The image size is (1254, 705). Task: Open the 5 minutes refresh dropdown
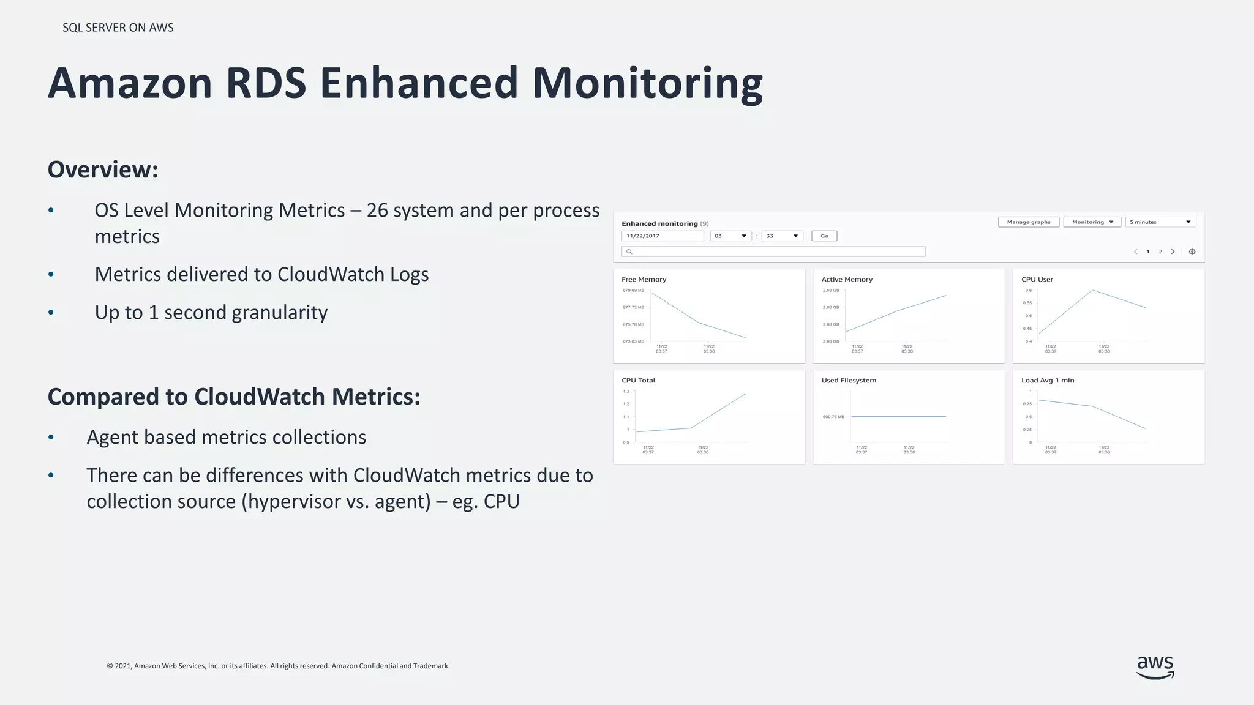point(1160,222)
